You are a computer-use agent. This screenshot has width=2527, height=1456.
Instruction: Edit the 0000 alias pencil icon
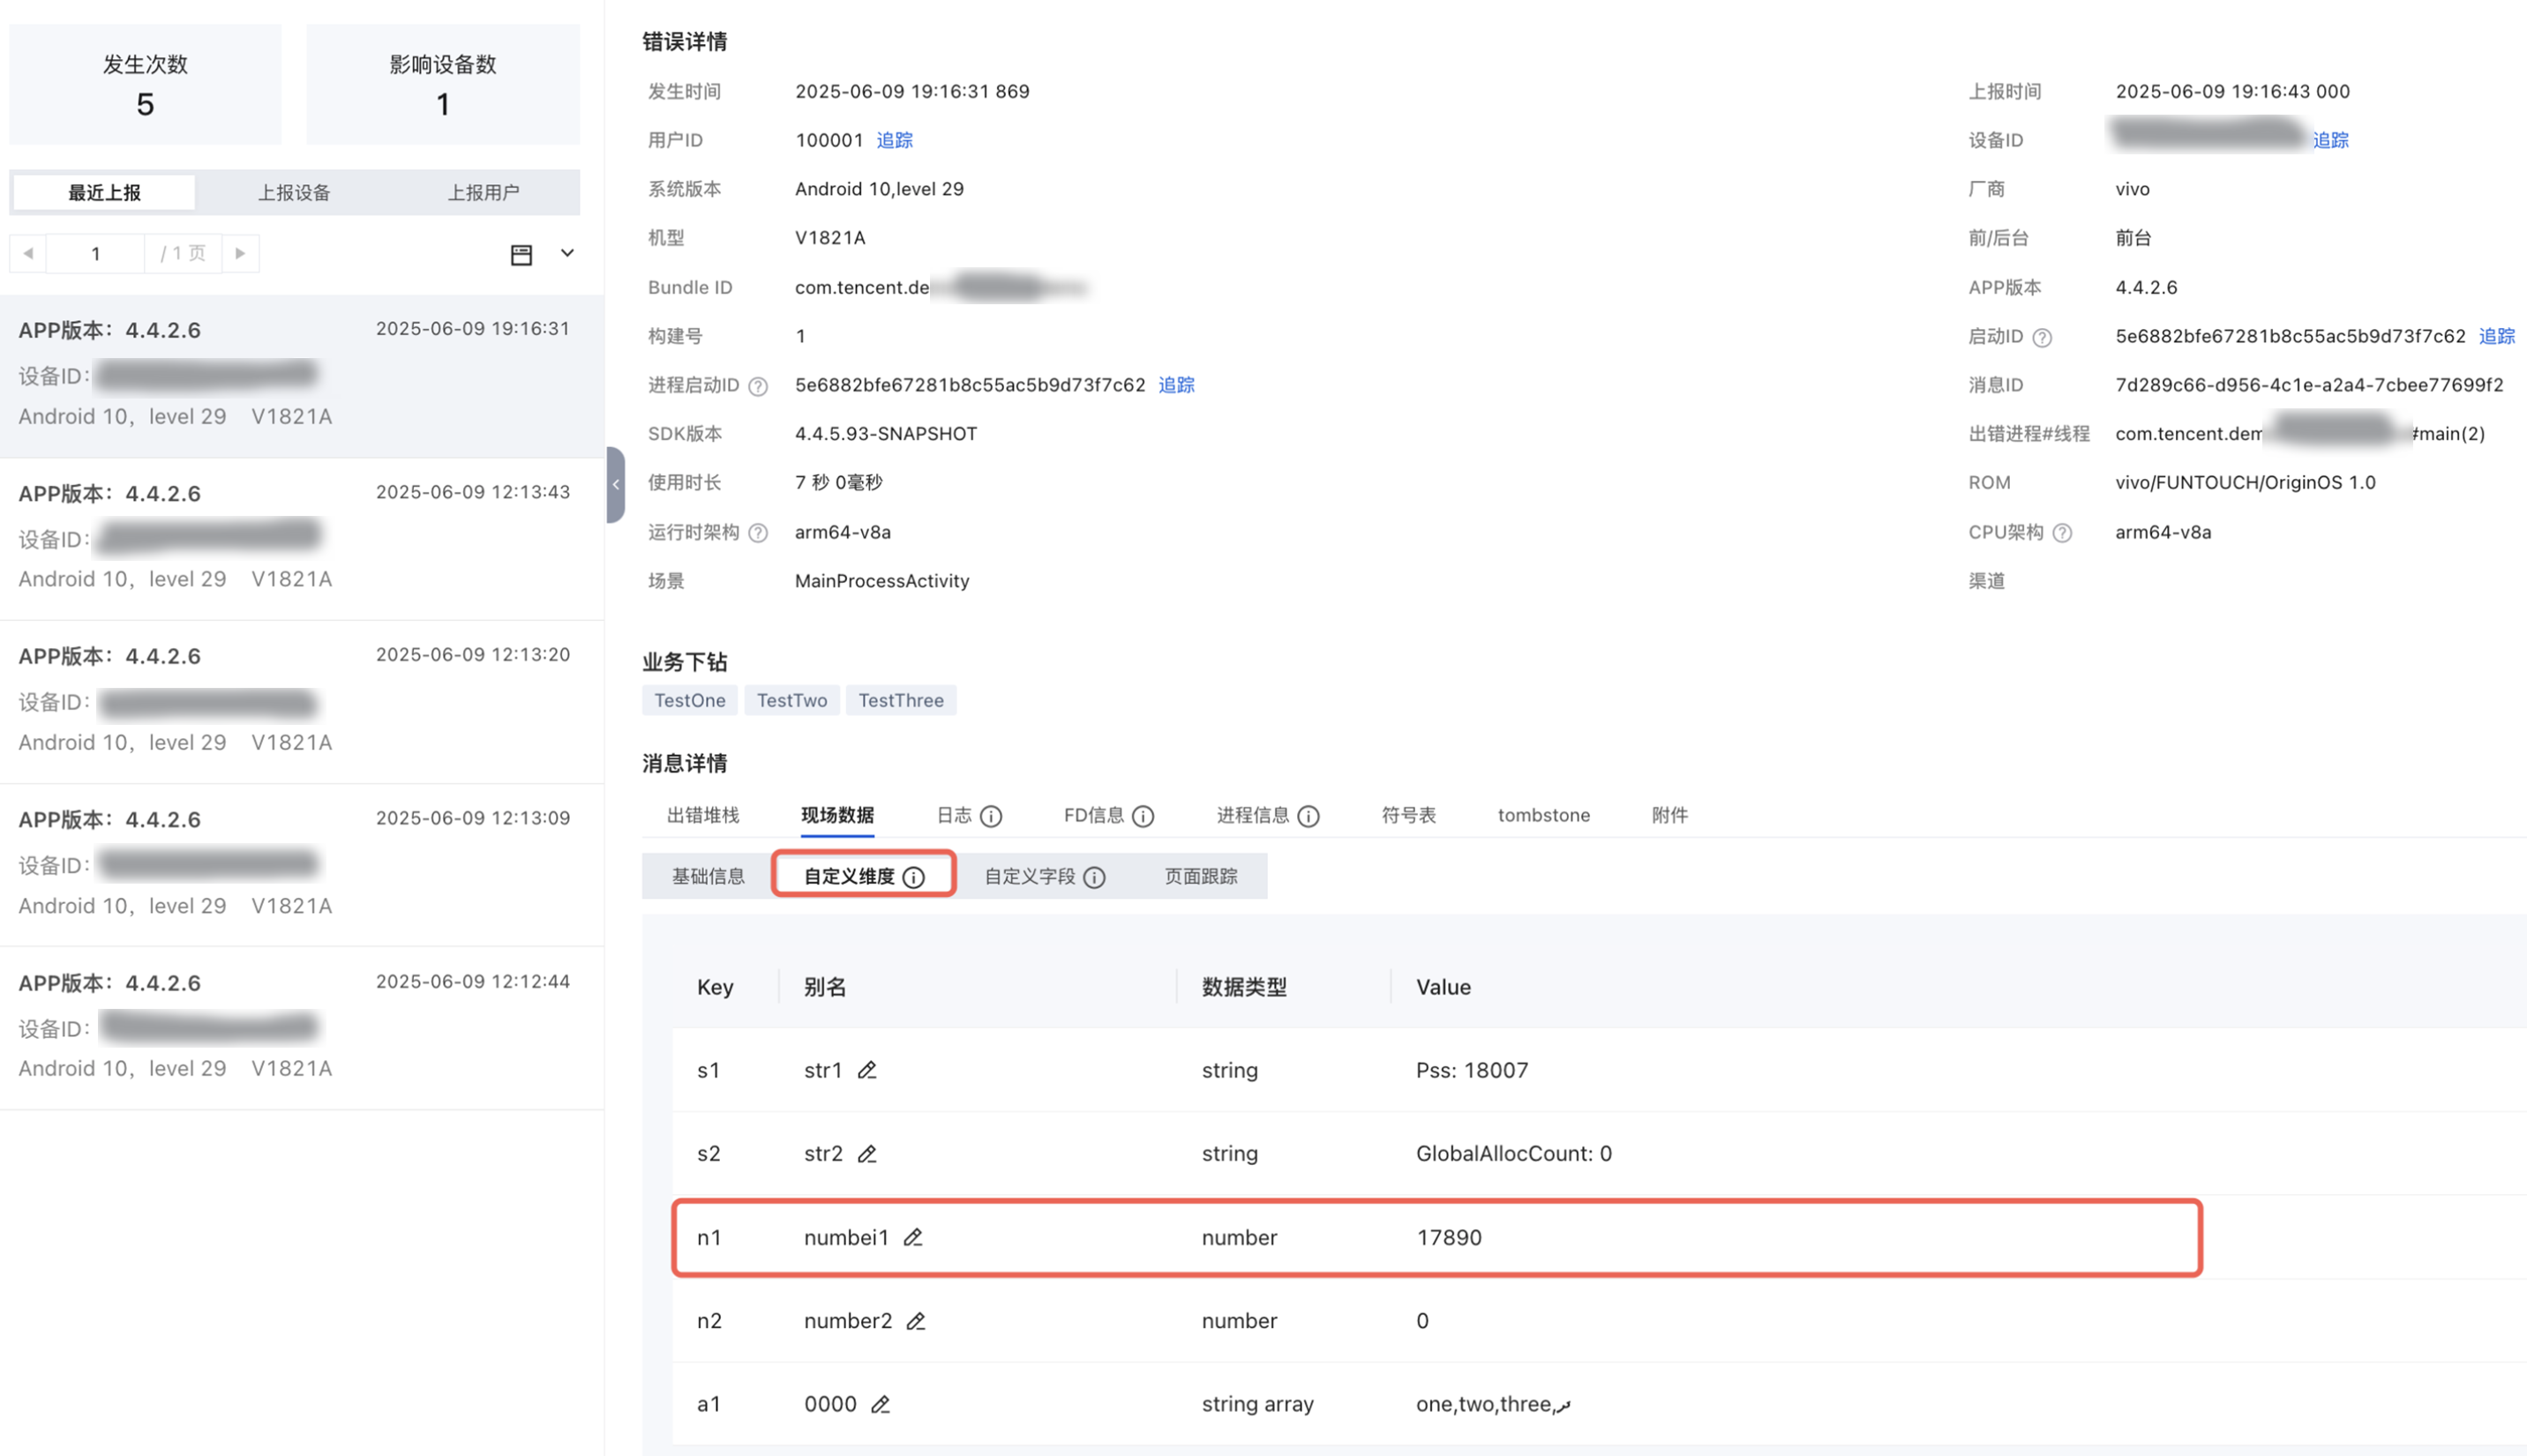tap(881, 1404)
